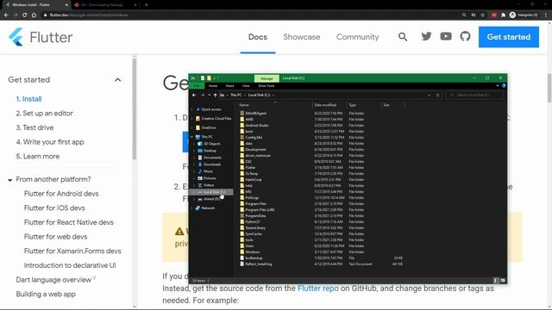Click the Flutter logo in the page header

coord(41,37)
